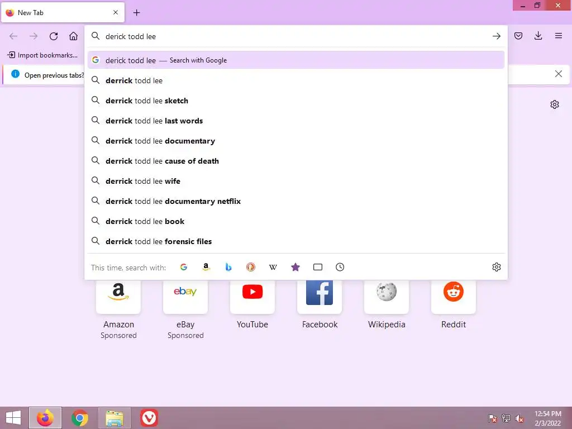Open Action Center flag tray icon
This screenshot has height=429, width=572.
(x=493, y=418)
